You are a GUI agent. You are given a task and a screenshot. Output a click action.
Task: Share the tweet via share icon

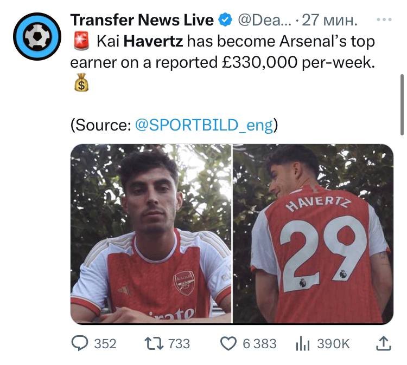pos(383,343)
